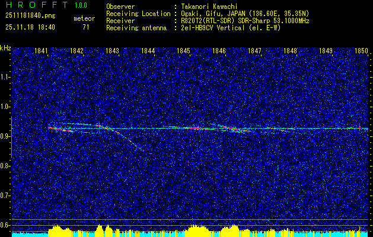Click the Receiving antenna label
The width and height of the screenshot is (373, 237).
click(136, 28)
